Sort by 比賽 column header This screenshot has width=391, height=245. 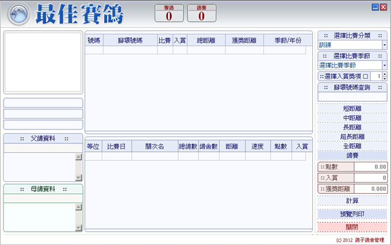165,40
